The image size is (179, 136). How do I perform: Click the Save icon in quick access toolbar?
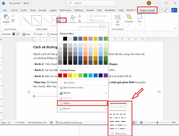click(24, 34)
